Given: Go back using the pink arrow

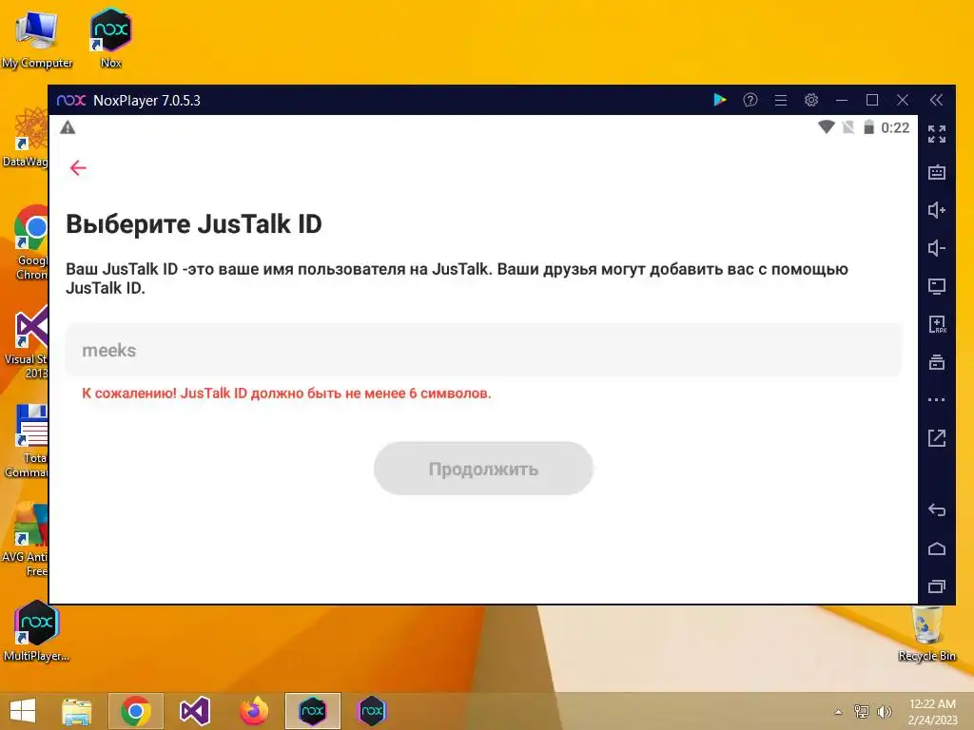Looking at the screenshot, I should [78, 167].
